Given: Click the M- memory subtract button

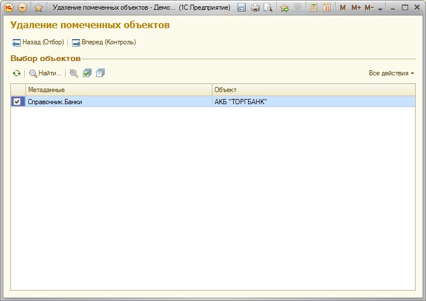Looking at the screenshot, I should pyautogui.click(x=369, y=7).
